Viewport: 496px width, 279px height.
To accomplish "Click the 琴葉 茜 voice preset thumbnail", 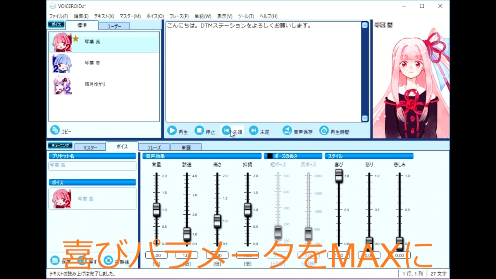I will point(62,199).
